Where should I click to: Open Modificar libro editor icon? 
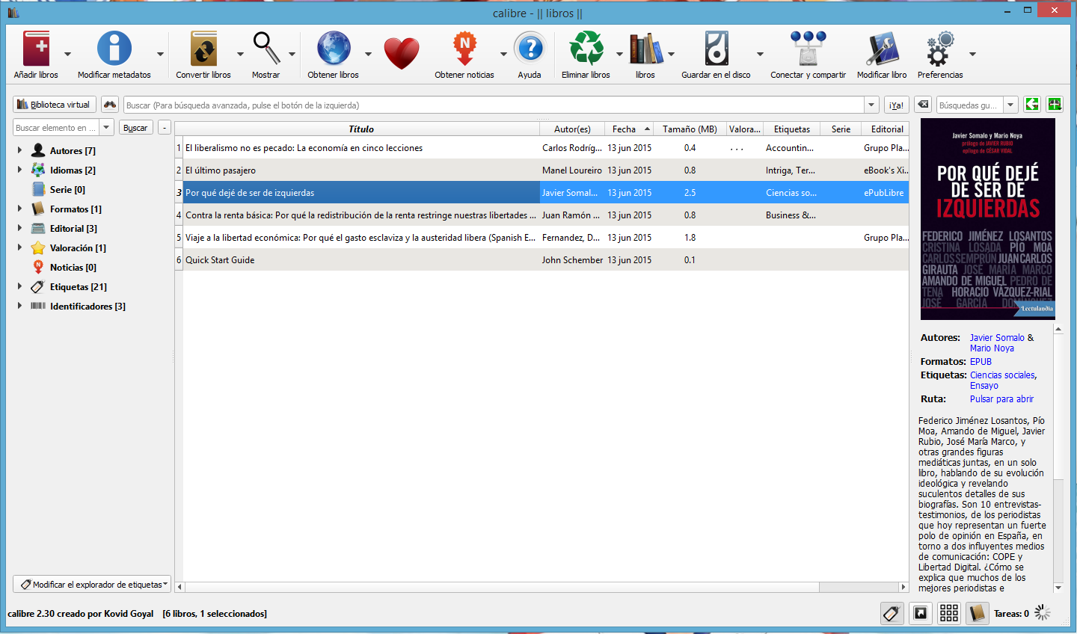point(883,49)
